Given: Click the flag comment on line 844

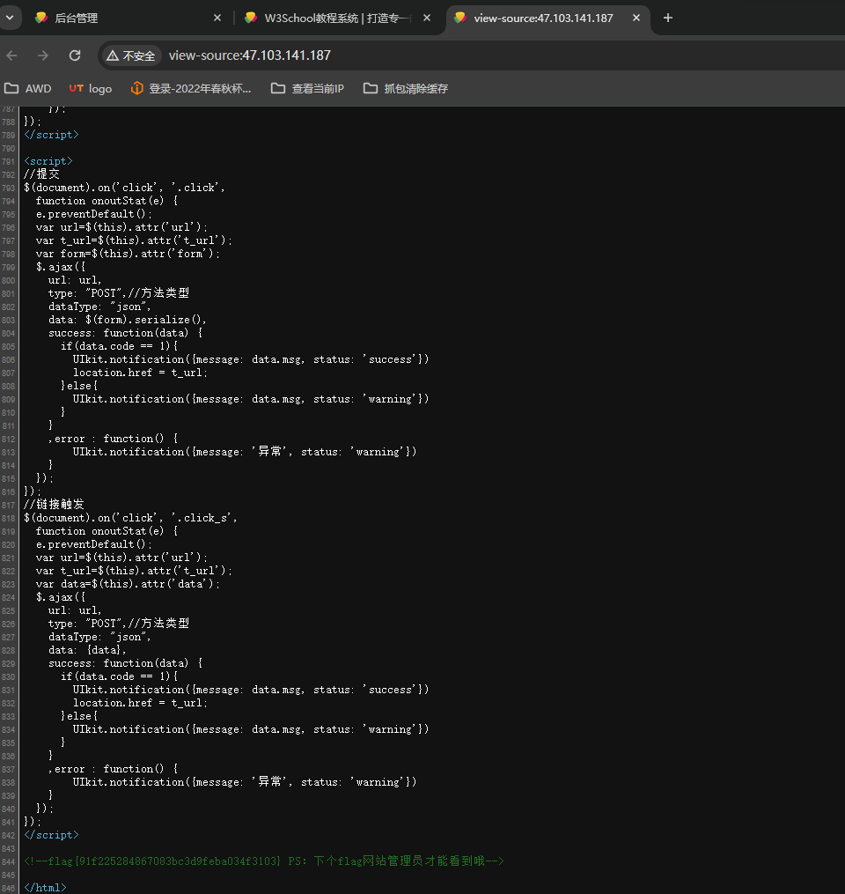Looking at the screenshot, I should 264,861.
